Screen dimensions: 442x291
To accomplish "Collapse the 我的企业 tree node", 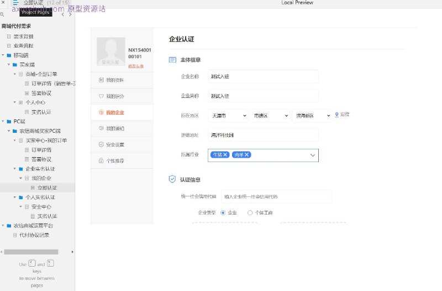I will (x=20, y=178).
